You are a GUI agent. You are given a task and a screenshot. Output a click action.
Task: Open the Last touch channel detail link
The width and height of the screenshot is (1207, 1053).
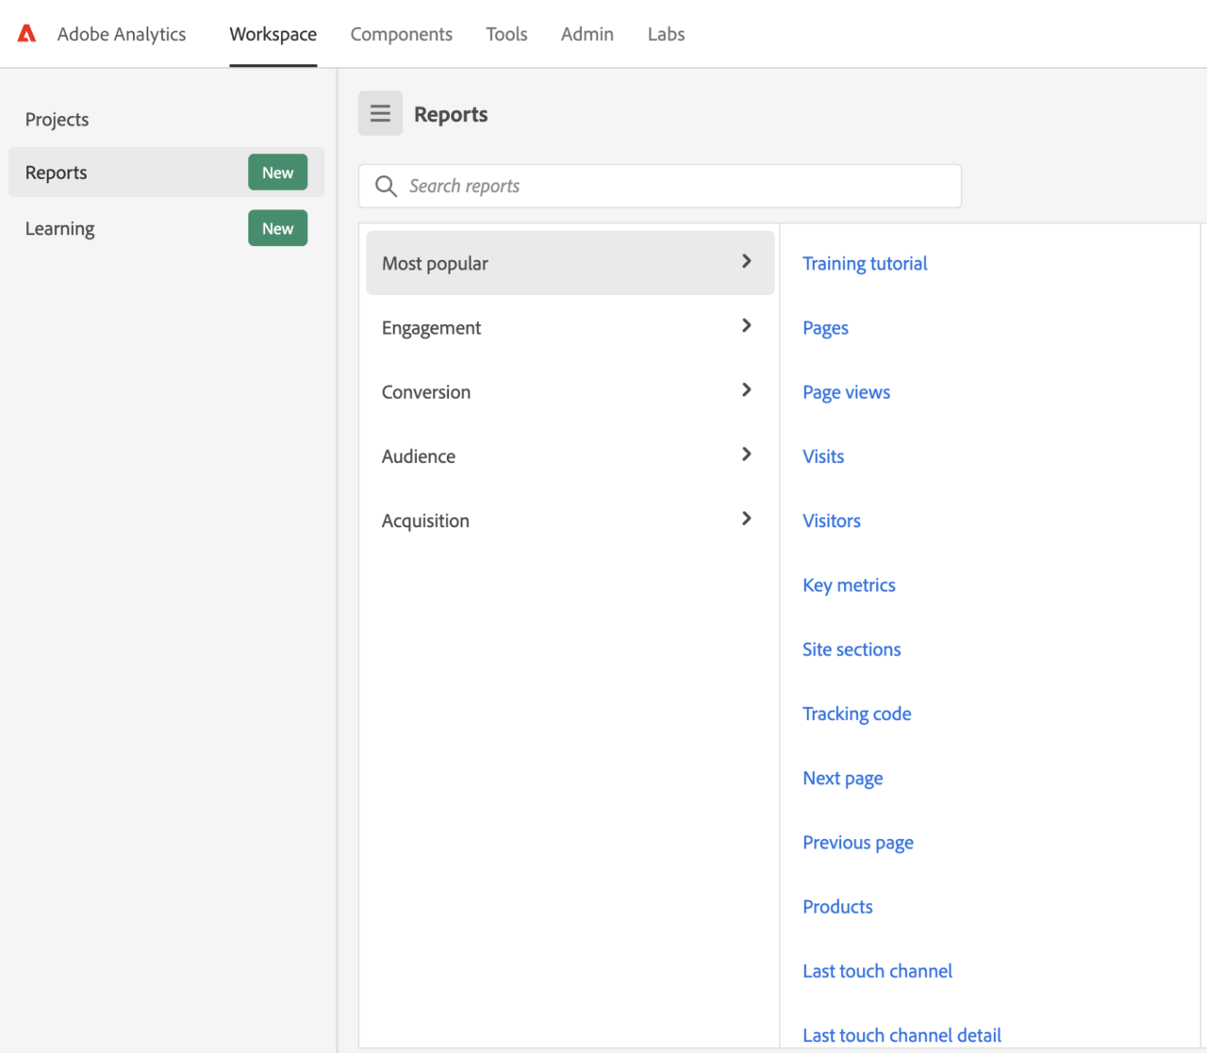pyautogui.click(x=901, y=1035)
